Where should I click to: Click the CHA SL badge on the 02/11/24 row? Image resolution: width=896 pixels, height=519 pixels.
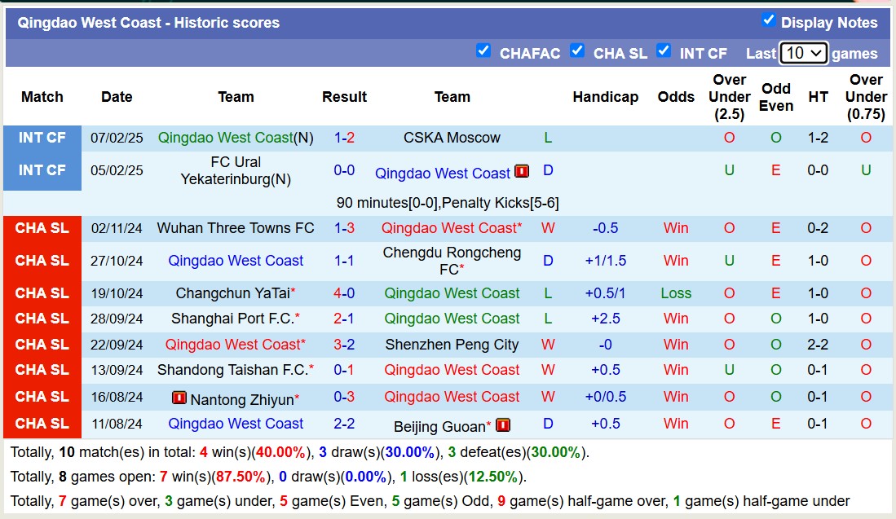pos(42,228)
